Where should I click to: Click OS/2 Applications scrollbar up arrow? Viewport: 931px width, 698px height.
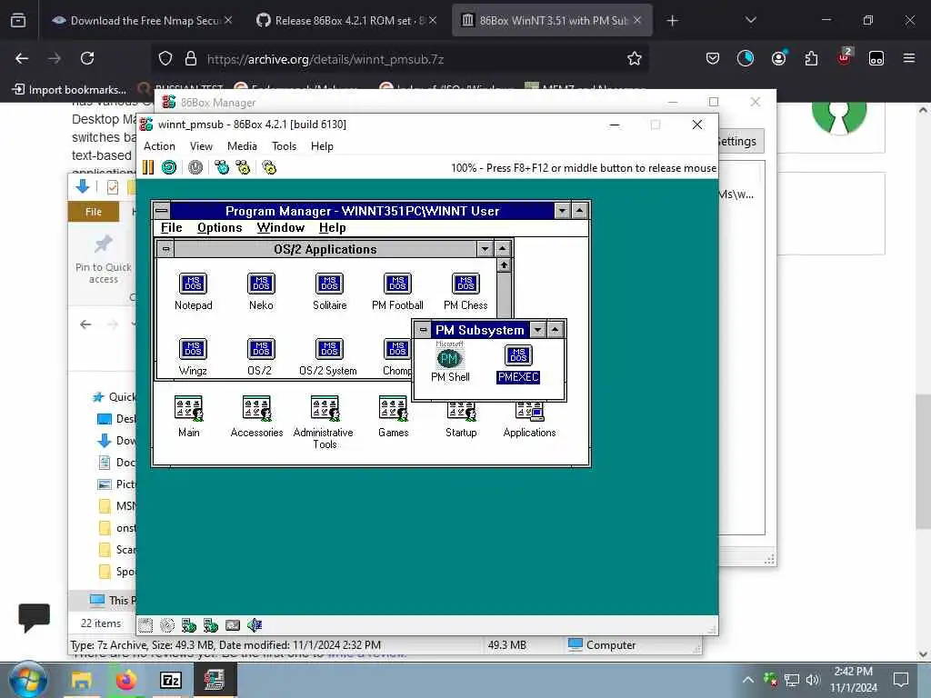(504, 265)
